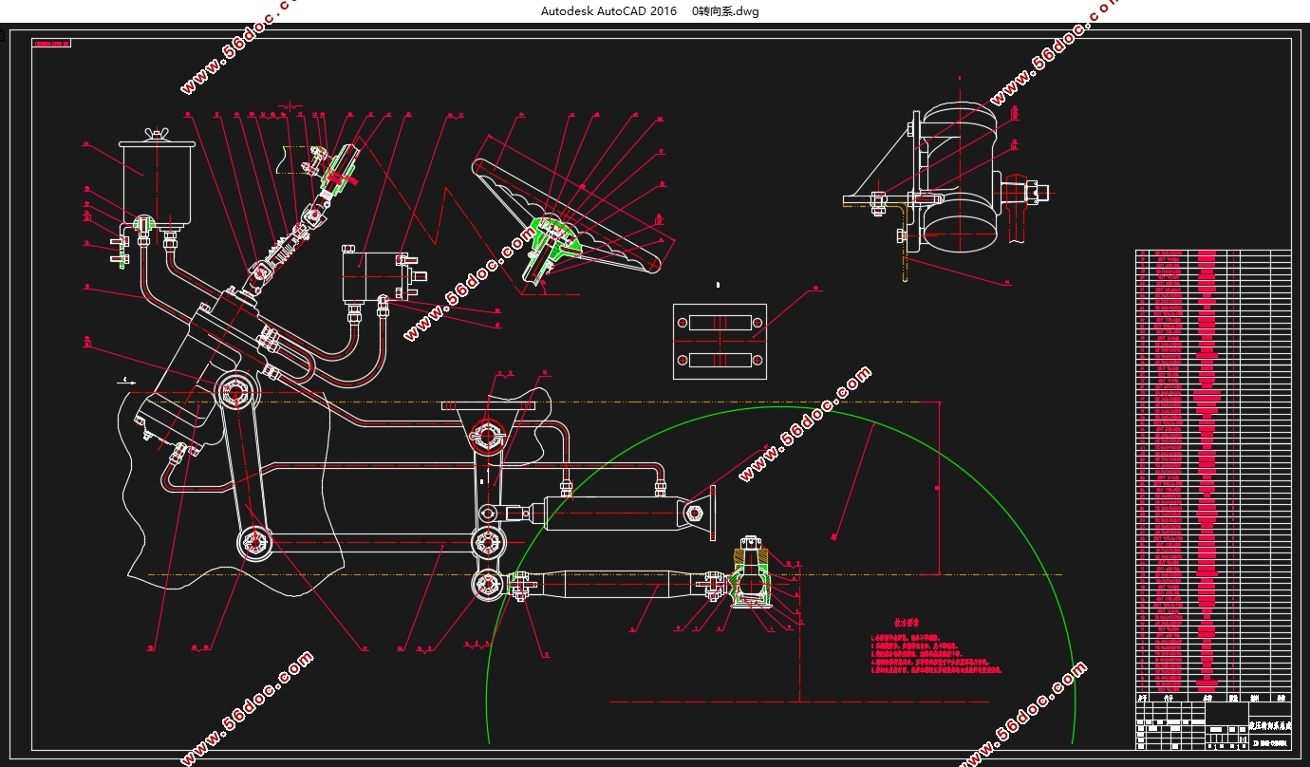
Task: Click the red drawing code box at top left
Action: [x=52, y=44]
